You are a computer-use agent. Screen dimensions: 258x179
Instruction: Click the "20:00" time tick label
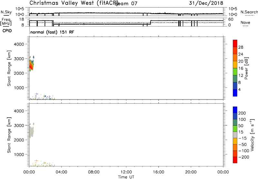(x=191, y=172)
